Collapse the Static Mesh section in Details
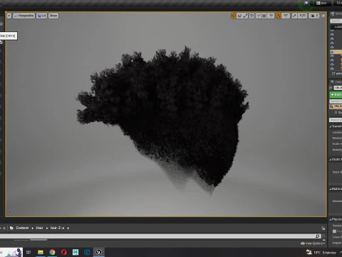Screen dimensions: 342x257 331,159
